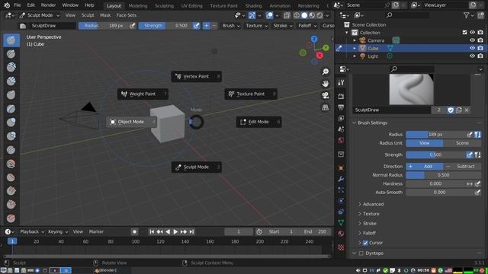The image size is (488, 274).
Task: Open the Material properties tab icon
Action: click(341, 234)
